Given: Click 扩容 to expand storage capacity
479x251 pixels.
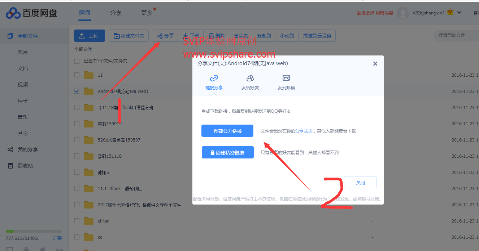Looking at the screenshot, I should point(57,238).
